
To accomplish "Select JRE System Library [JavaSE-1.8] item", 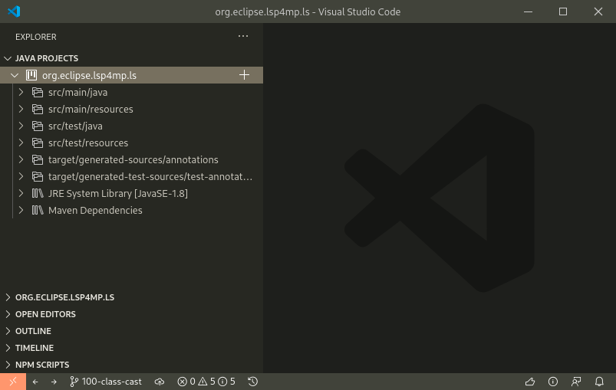I will coord(132,193).
